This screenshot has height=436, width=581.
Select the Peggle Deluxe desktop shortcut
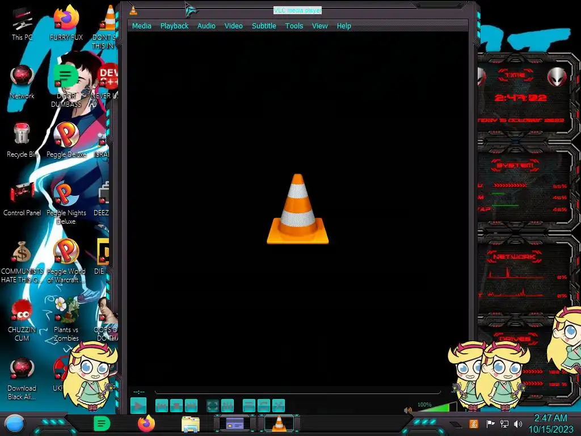pyautogui.click(x=66, y=140)
